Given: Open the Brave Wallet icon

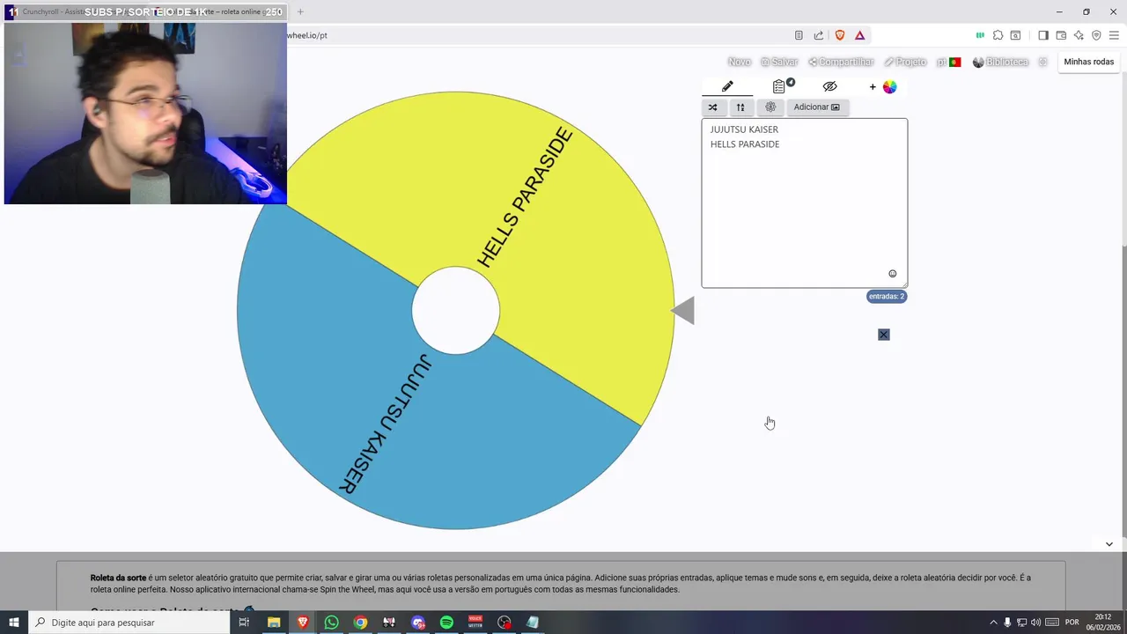Looking at the screenshot, I should 1061,35.
